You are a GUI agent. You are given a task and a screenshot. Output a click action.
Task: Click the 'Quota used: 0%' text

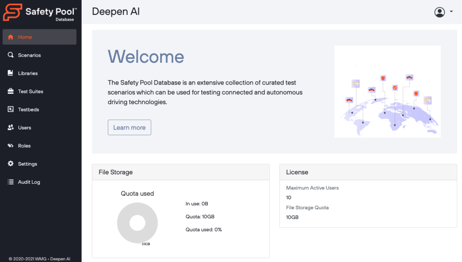[x=203, y=229]
